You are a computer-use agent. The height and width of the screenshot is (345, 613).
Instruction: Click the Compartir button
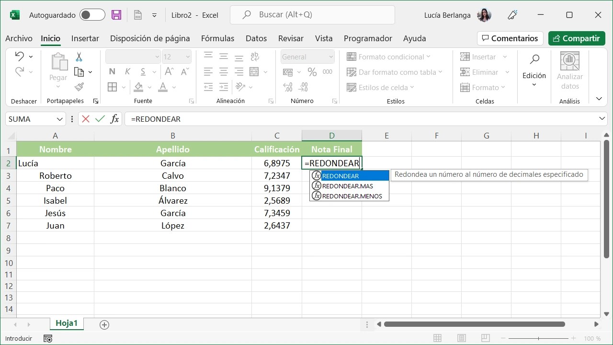coord(576,38)
